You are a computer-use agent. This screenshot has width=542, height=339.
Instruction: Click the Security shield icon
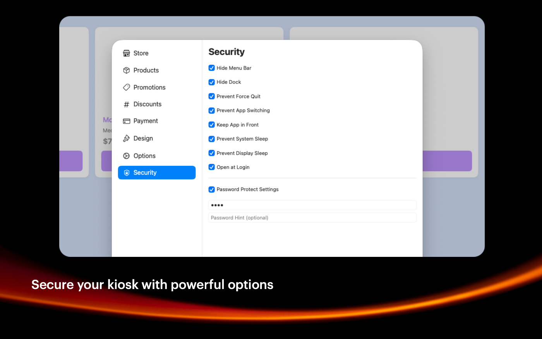point(126,173)
